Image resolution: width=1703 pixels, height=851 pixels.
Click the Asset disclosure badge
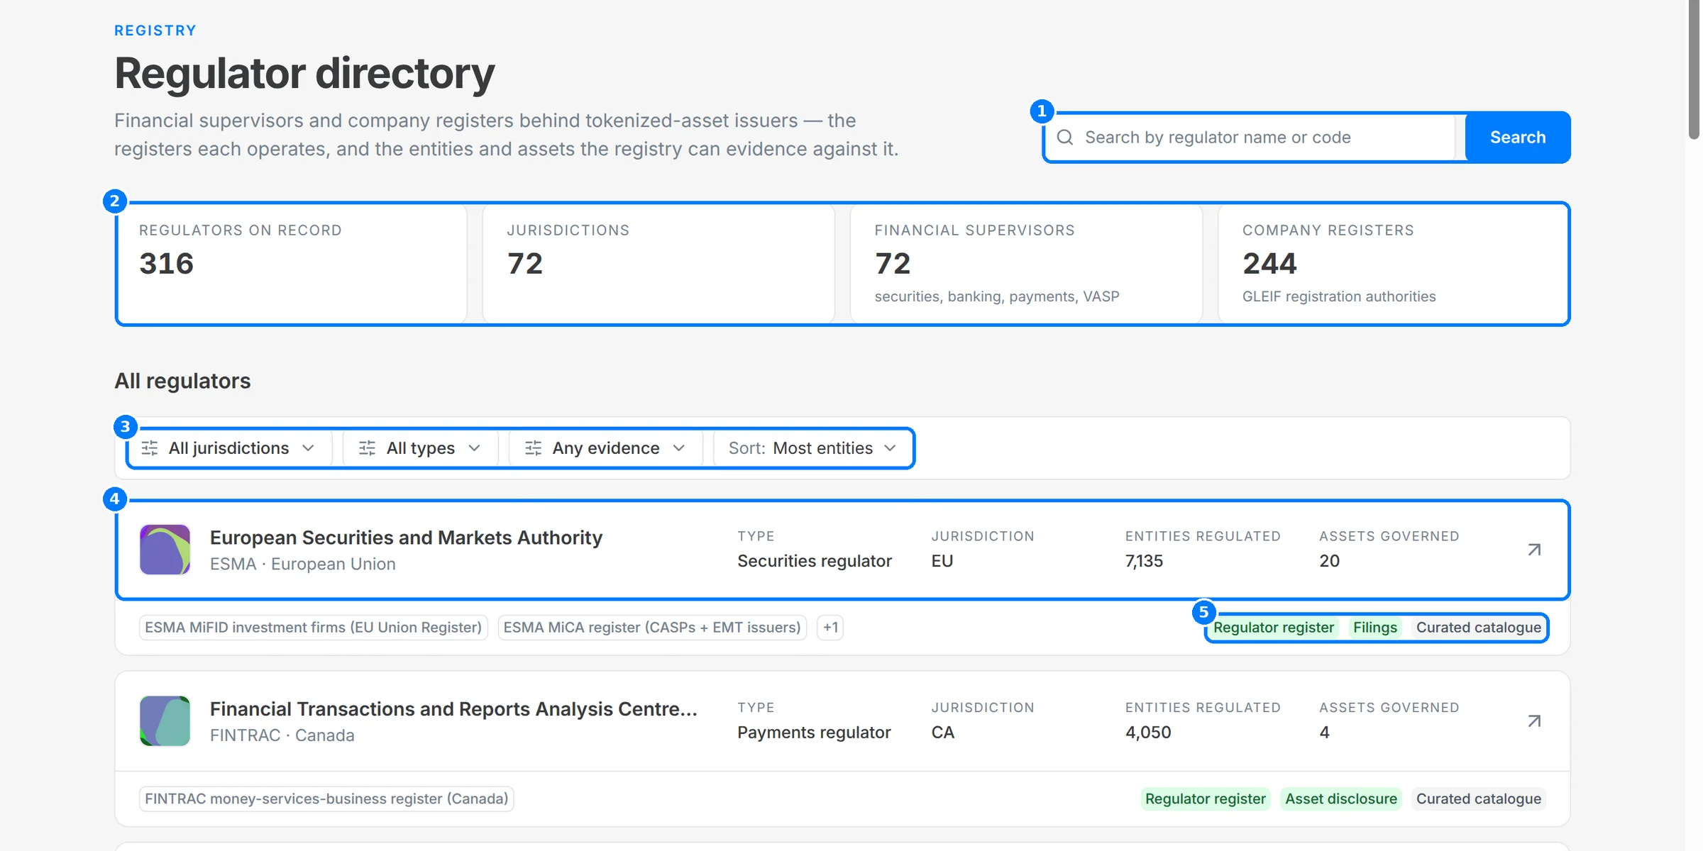(x=1341, y=799)
